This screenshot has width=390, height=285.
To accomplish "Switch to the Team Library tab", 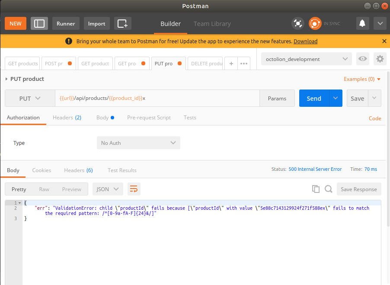I will pyautogui.click(x=212, y=24).
